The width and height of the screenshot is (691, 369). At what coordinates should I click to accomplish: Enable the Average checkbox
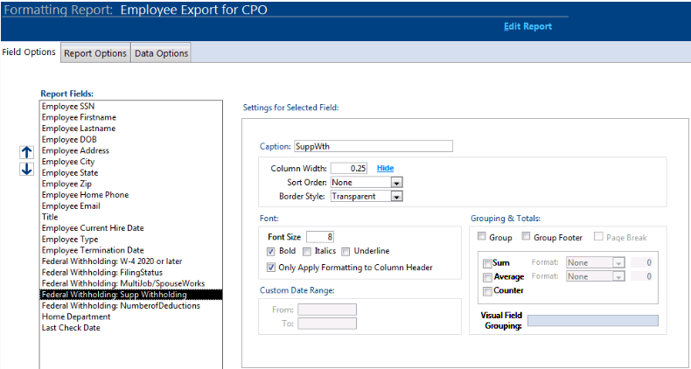tap(487, 277)
